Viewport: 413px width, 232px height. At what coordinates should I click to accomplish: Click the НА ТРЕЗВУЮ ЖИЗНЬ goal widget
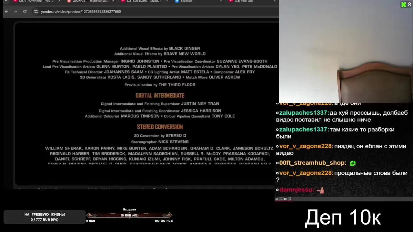(x=45, y=217)
